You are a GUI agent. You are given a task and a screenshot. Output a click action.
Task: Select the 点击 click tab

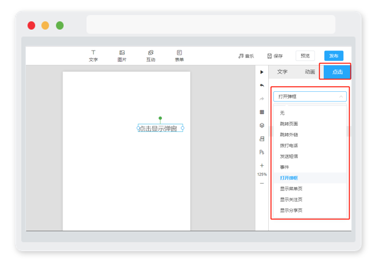[x=338, y=72]
